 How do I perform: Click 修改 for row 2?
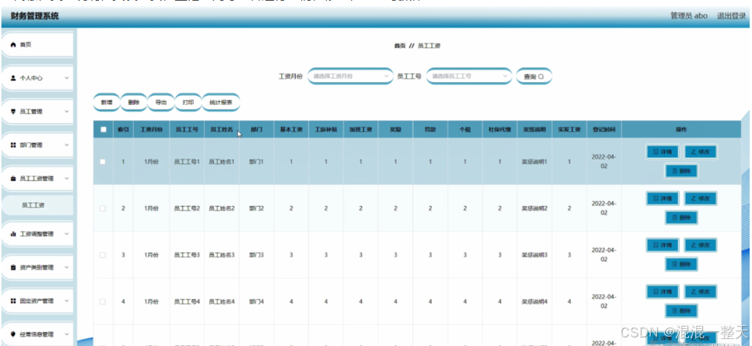(700, 198)
